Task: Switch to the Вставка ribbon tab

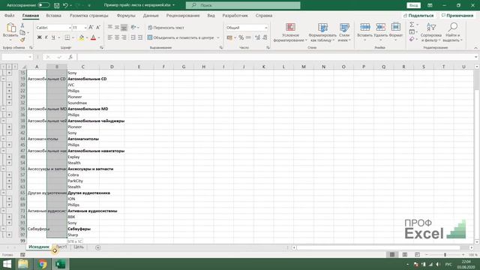Action: tap(53, 16)
